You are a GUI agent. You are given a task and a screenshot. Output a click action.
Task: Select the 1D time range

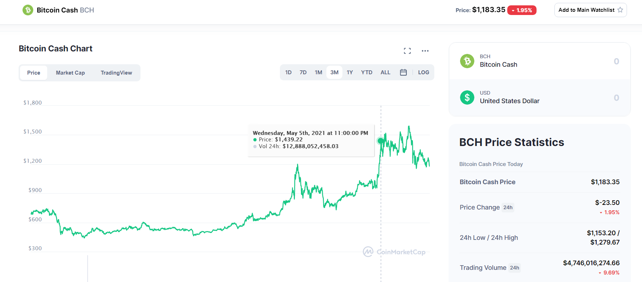(x=288, y=72)
